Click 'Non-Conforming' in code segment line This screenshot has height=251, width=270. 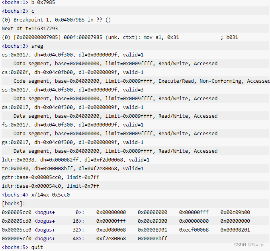[x=220, y=81]
